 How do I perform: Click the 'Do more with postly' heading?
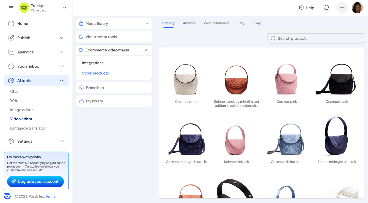point(24,157)
